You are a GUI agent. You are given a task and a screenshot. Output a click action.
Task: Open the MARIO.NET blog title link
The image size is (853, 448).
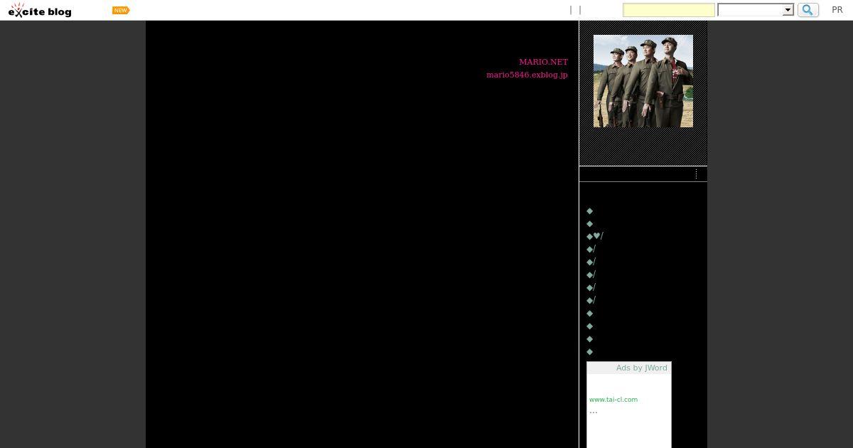[x=543, y=62]
